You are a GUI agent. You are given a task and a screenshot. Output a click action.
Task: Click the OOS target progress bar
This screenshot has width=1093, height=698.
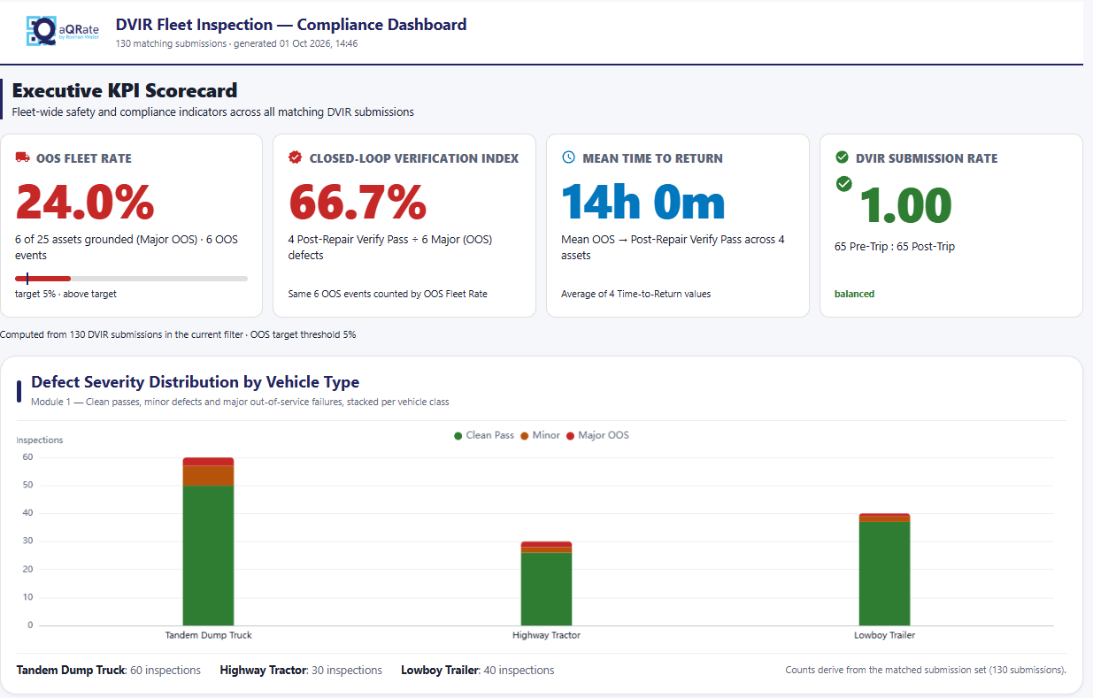tap(131, 279)
